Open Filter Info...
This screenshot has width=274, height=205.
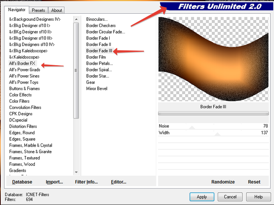(87, 182)
